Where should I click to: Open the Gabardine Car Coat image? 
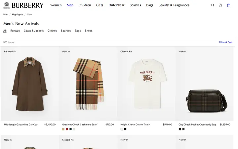click(30, 84)
